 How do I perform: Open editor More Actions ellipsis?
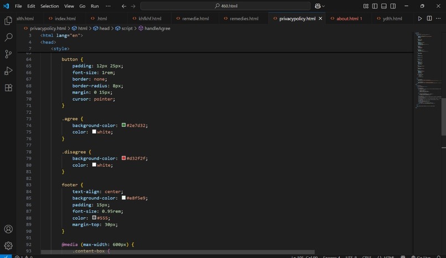438,18
